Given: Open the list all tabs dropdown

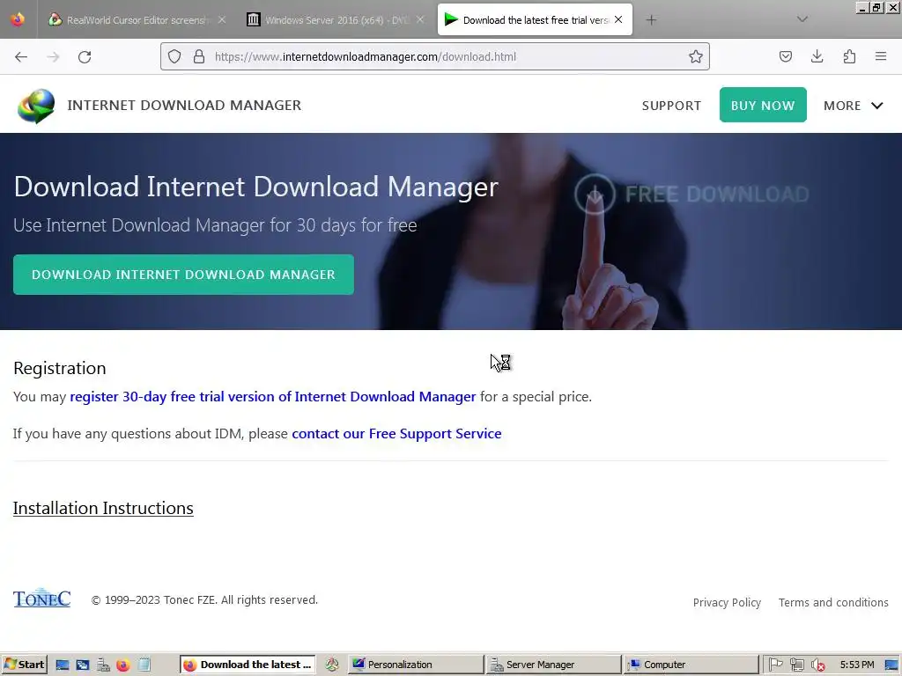Looking at the screenshot, I should tap(802, 19).
